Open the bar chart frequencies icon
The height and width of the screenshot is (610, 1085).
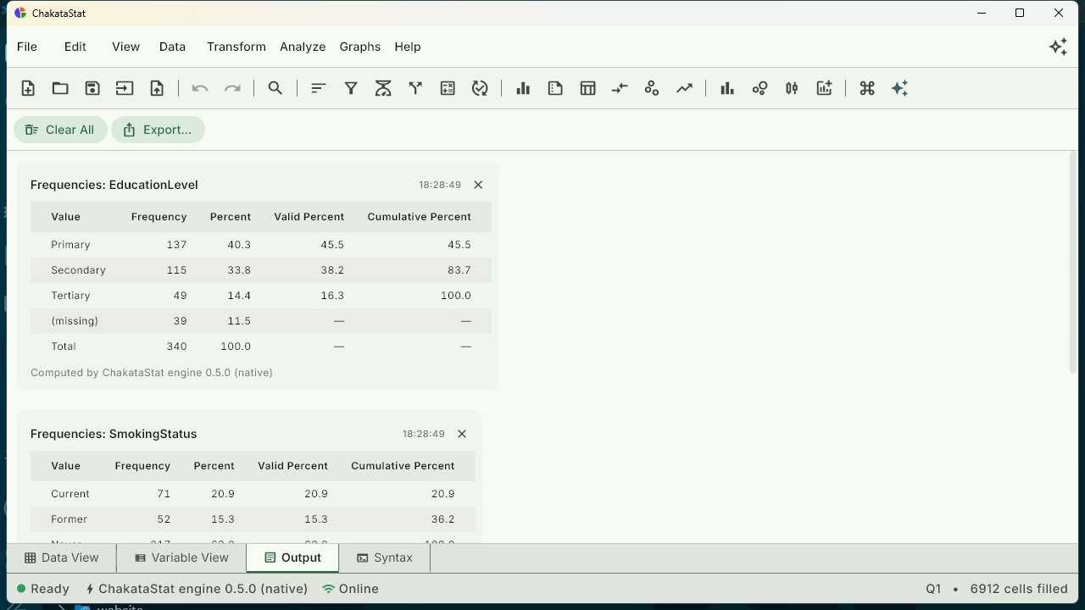pos(523,88)
